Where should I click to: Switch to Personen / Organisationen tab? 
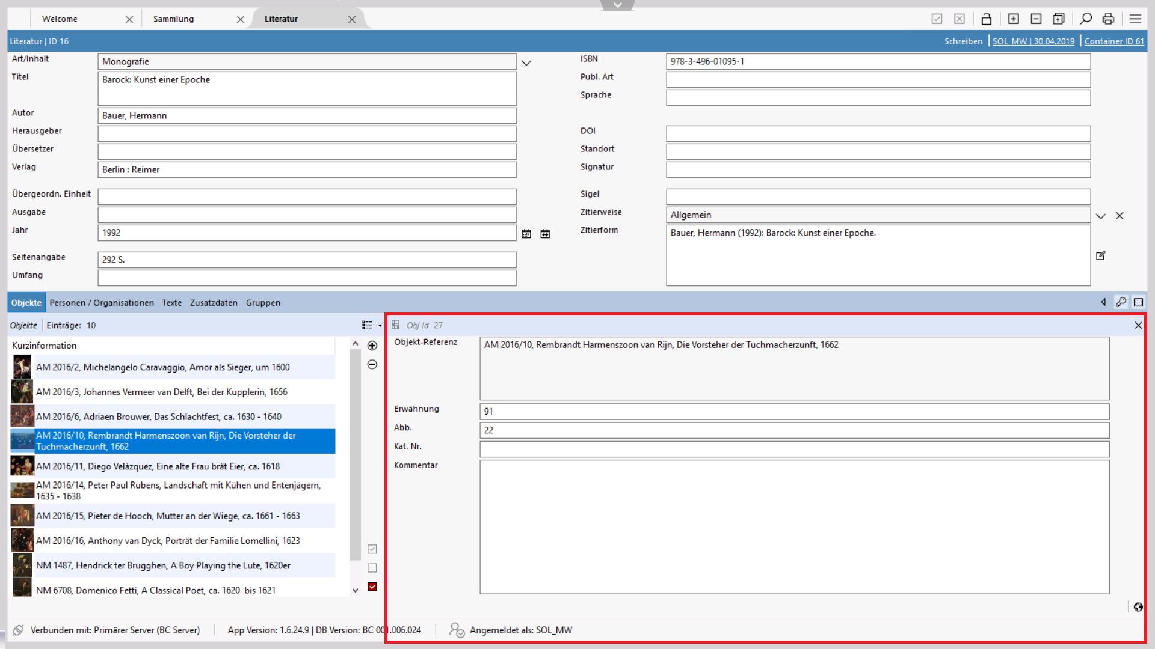click(x=102, y=303)
